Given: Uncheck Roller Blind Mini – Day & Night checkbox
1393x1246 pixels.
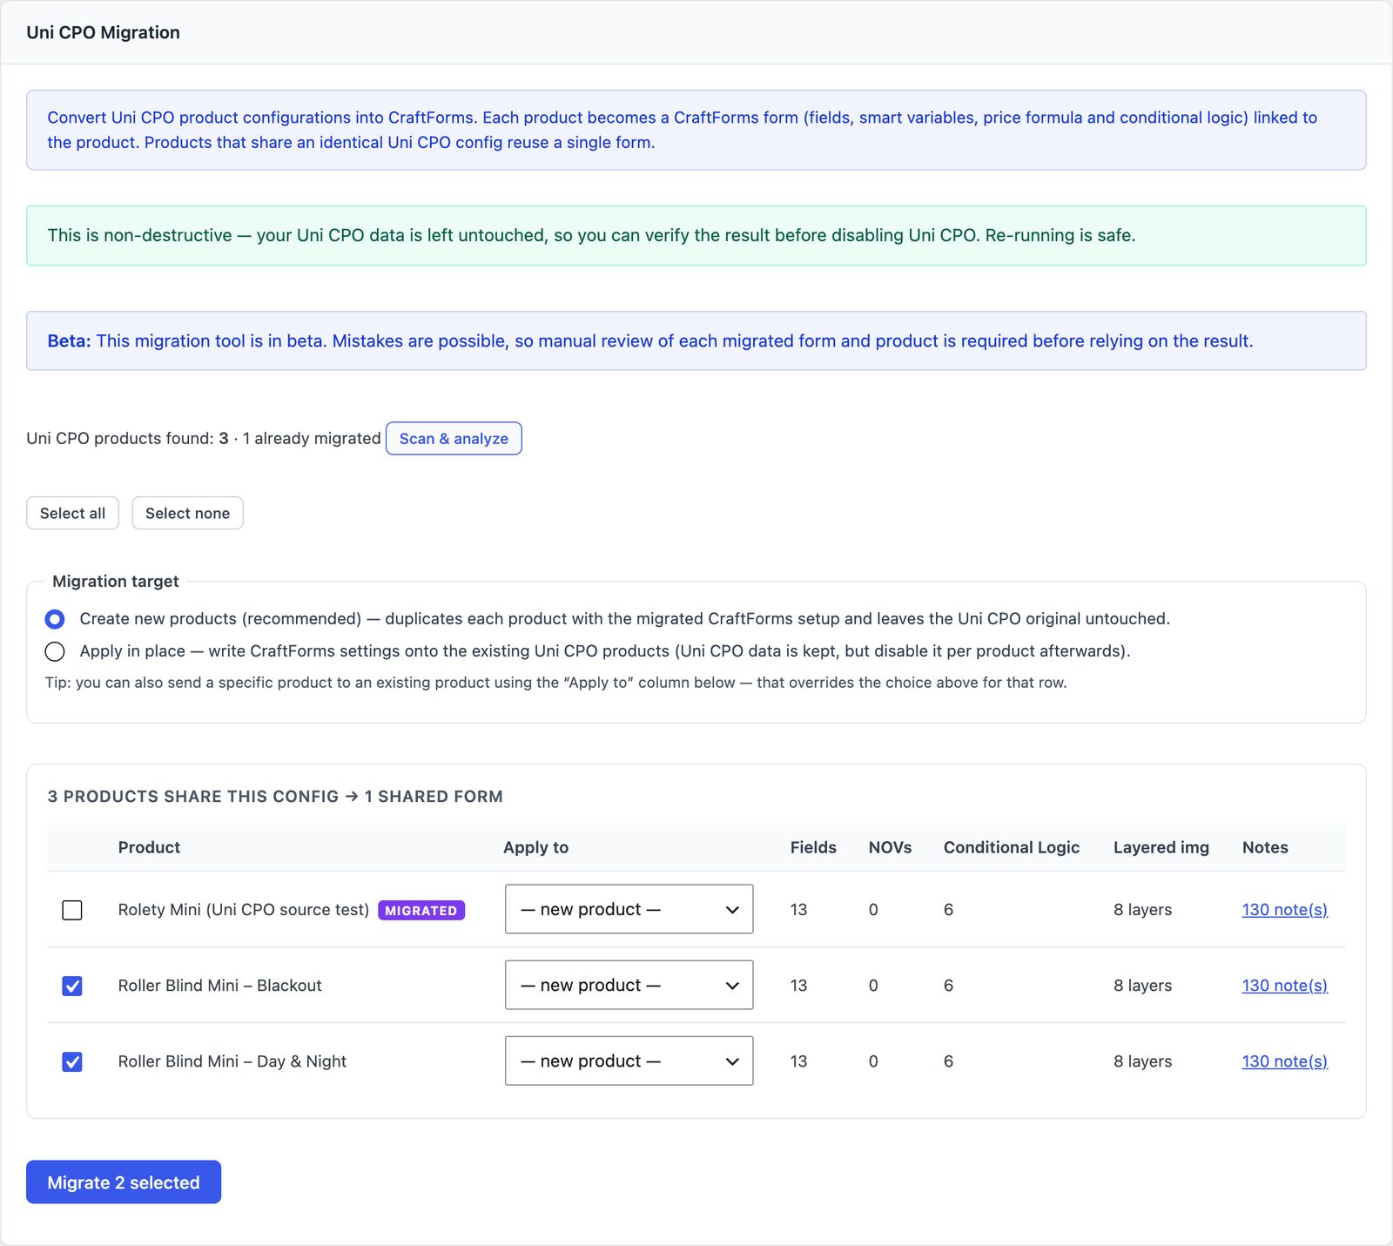Looking at the screenshot, I should [x=72, y=1061].
